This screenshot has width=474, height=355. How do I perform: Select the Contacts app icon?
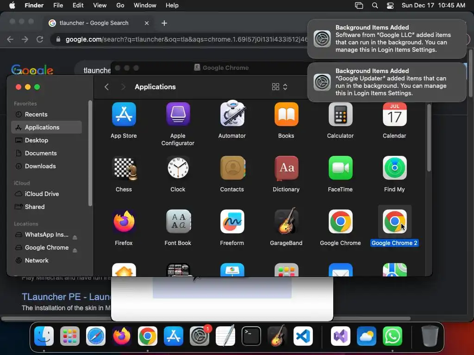(232, 168)
